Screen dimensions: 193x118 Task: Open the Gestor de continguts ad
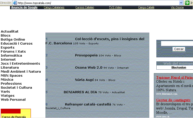point(173,100)
